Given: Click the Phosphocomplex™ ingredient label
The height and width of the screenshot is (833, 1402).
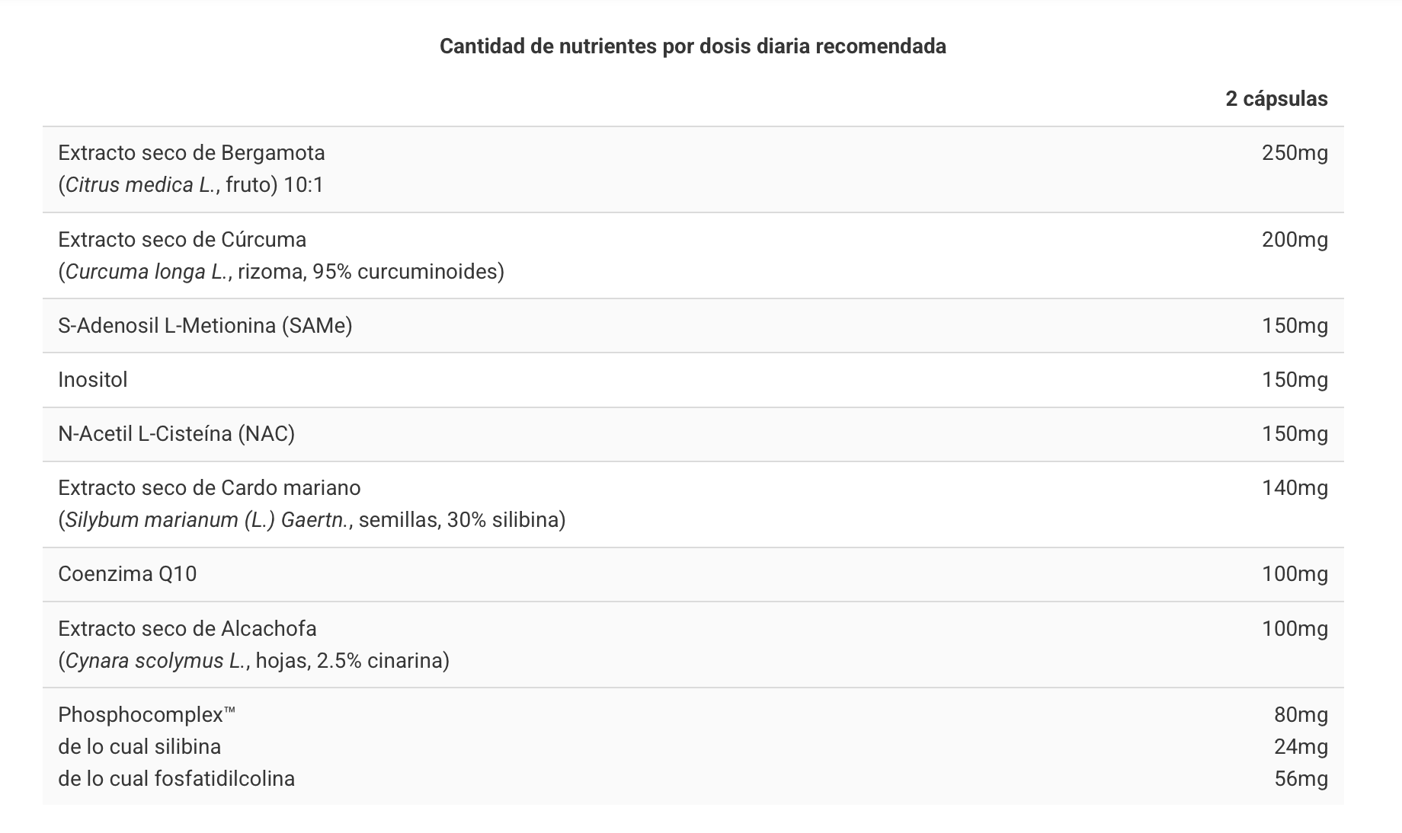Looking at the screenshot, I should tap(147, 715).
